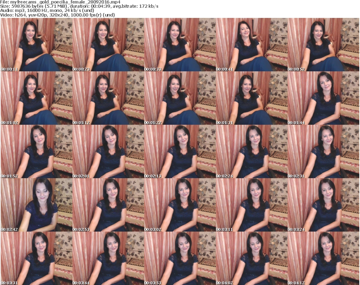Select the frame at 00:03:02
Viewport: 360px width, 285px height.
coord(180,205)
